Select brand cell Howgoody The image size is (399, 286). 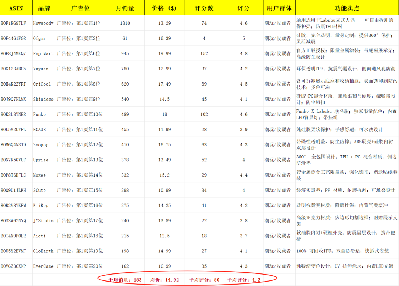pos(43,23)
